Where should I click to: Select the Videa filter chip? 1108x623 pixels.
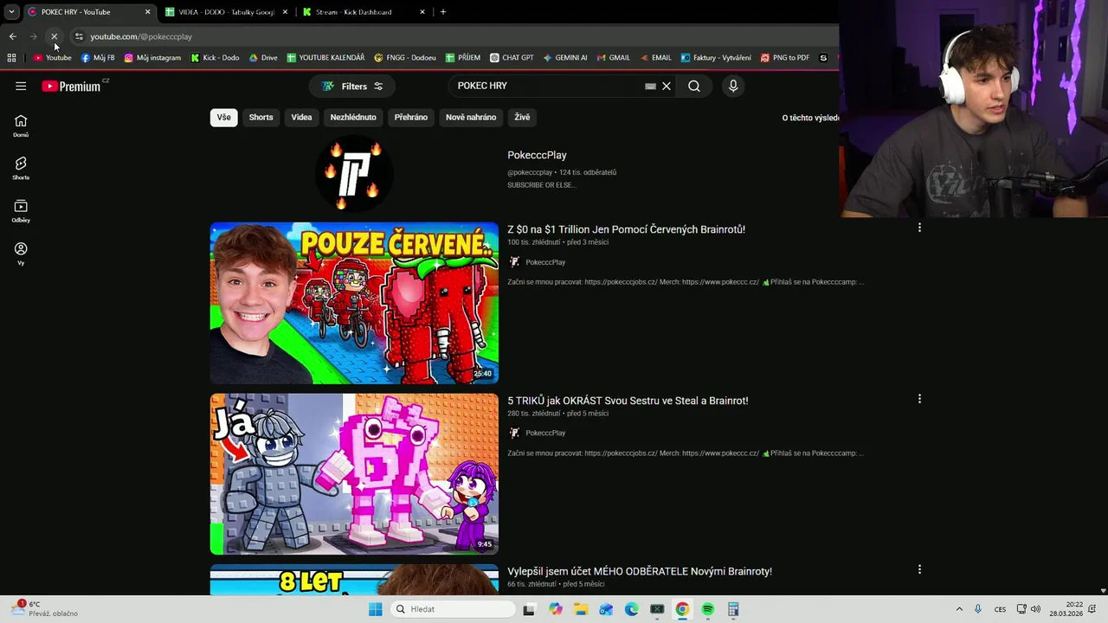coord(301,117)
